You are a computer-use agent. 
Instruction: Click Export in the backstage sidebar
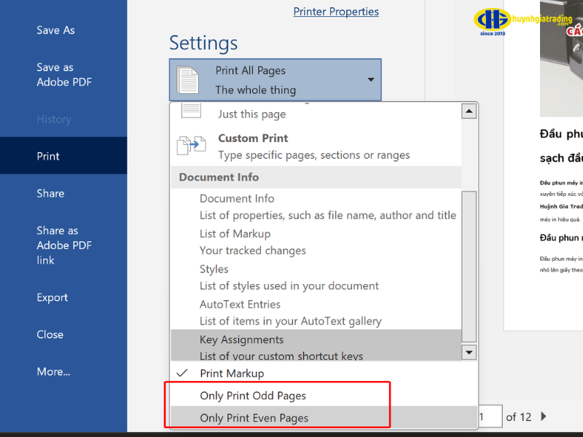click(52, 298)
